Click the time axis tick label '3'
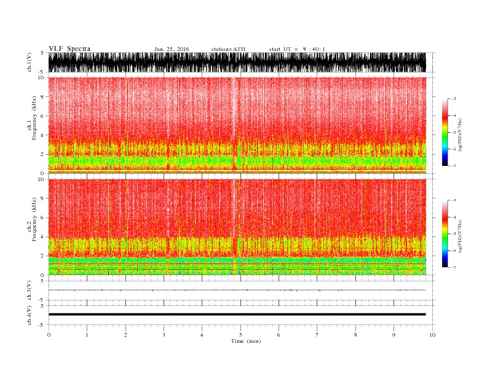 click(164, 335)
